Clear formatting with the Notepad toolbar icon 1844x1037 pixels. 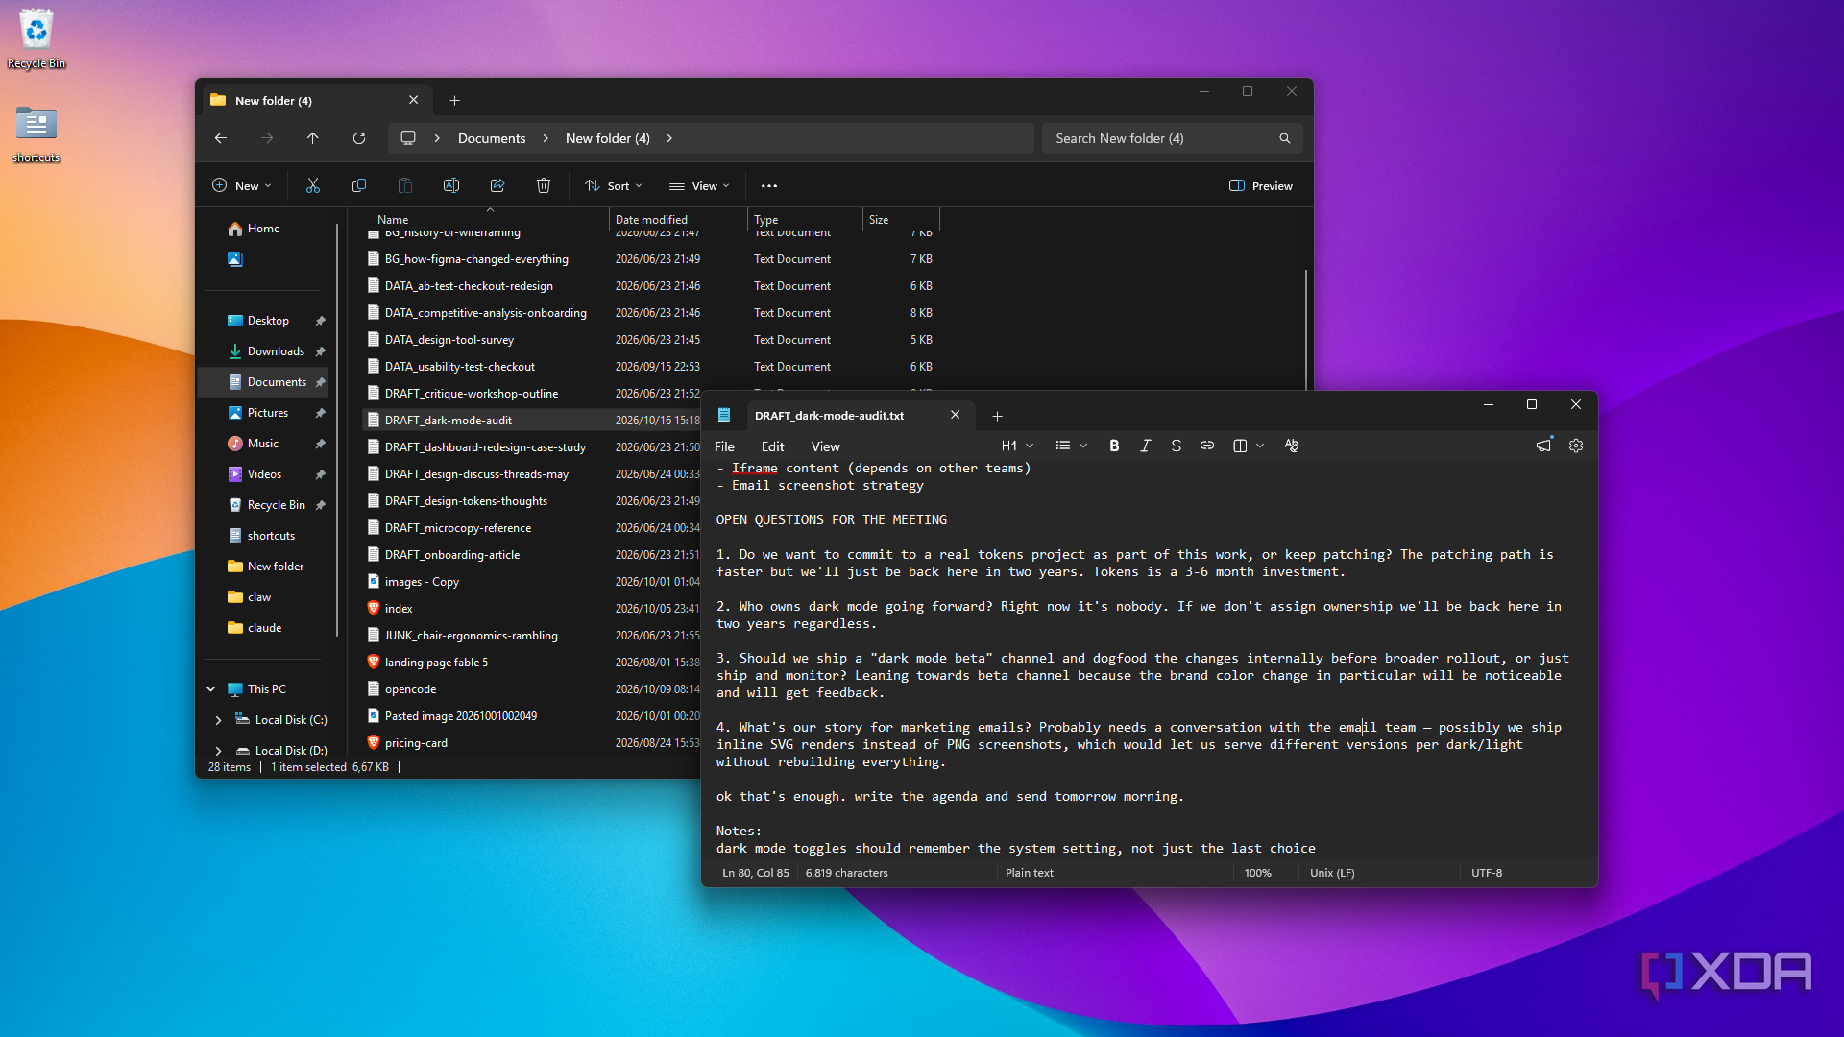1292,446
